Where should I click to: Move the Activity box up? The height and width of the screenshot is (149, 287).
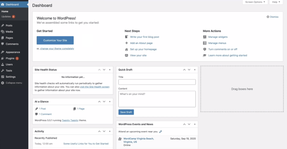[x=99, y=131]
